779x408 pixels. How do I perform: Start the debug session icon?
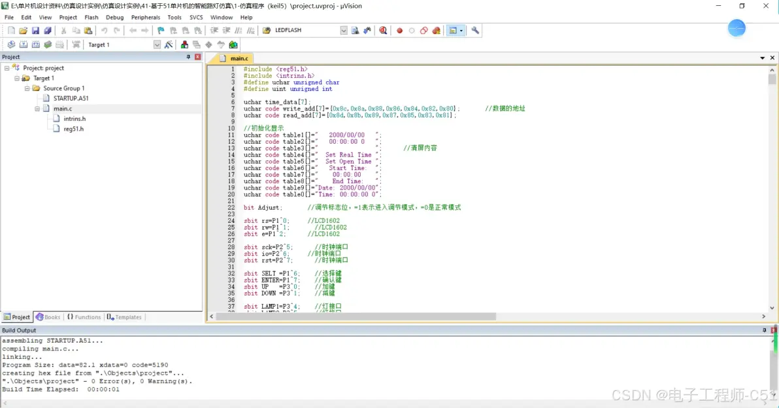coord(383,31)
